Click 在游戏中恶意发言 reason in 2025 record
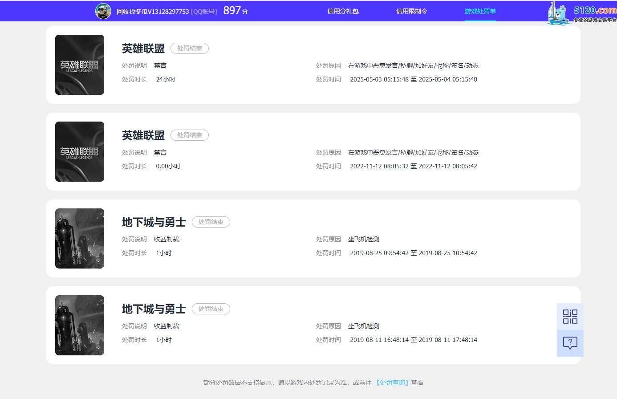 (x=413, y=65)
